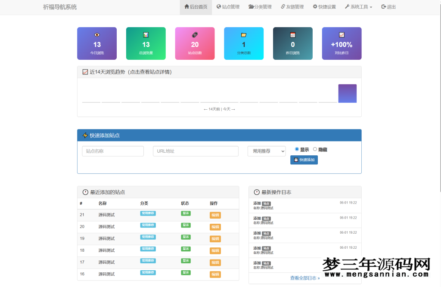Image resolution: width=441 pixels, height=287 pixels.
Task: Click 源码测试 name in row 19
Action: click(x=107, y=239)
